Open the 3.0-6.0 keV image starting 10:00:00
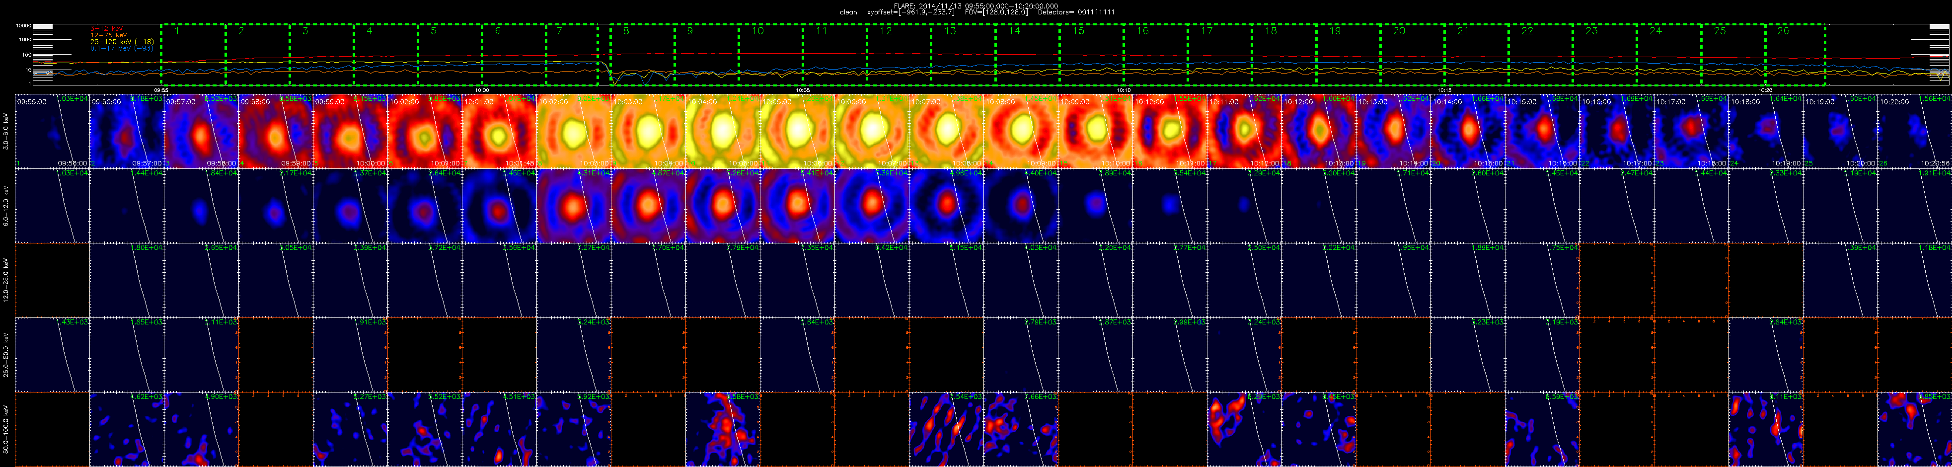 pyautogui.click(x=424, y=131)
